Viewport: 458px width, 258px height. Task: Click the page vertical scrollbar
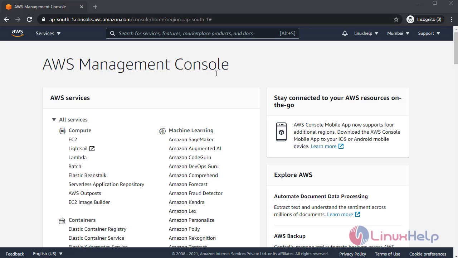(456, 48)
